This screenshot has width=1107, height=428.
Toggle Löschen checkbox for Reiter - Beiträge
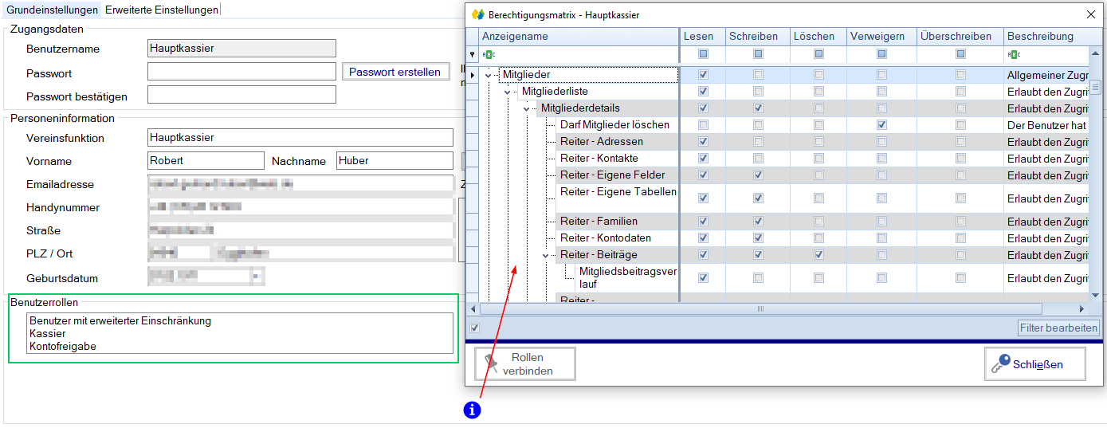click(818, 255)
